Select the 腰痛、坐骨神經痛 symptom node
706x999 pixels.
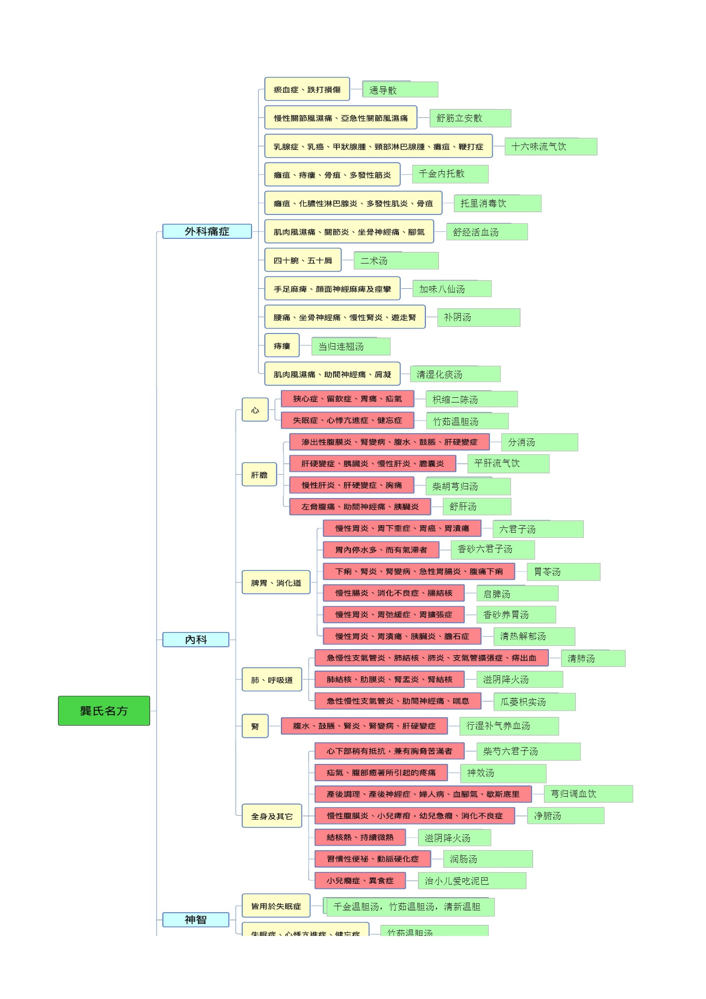click(x=345, y=317)
